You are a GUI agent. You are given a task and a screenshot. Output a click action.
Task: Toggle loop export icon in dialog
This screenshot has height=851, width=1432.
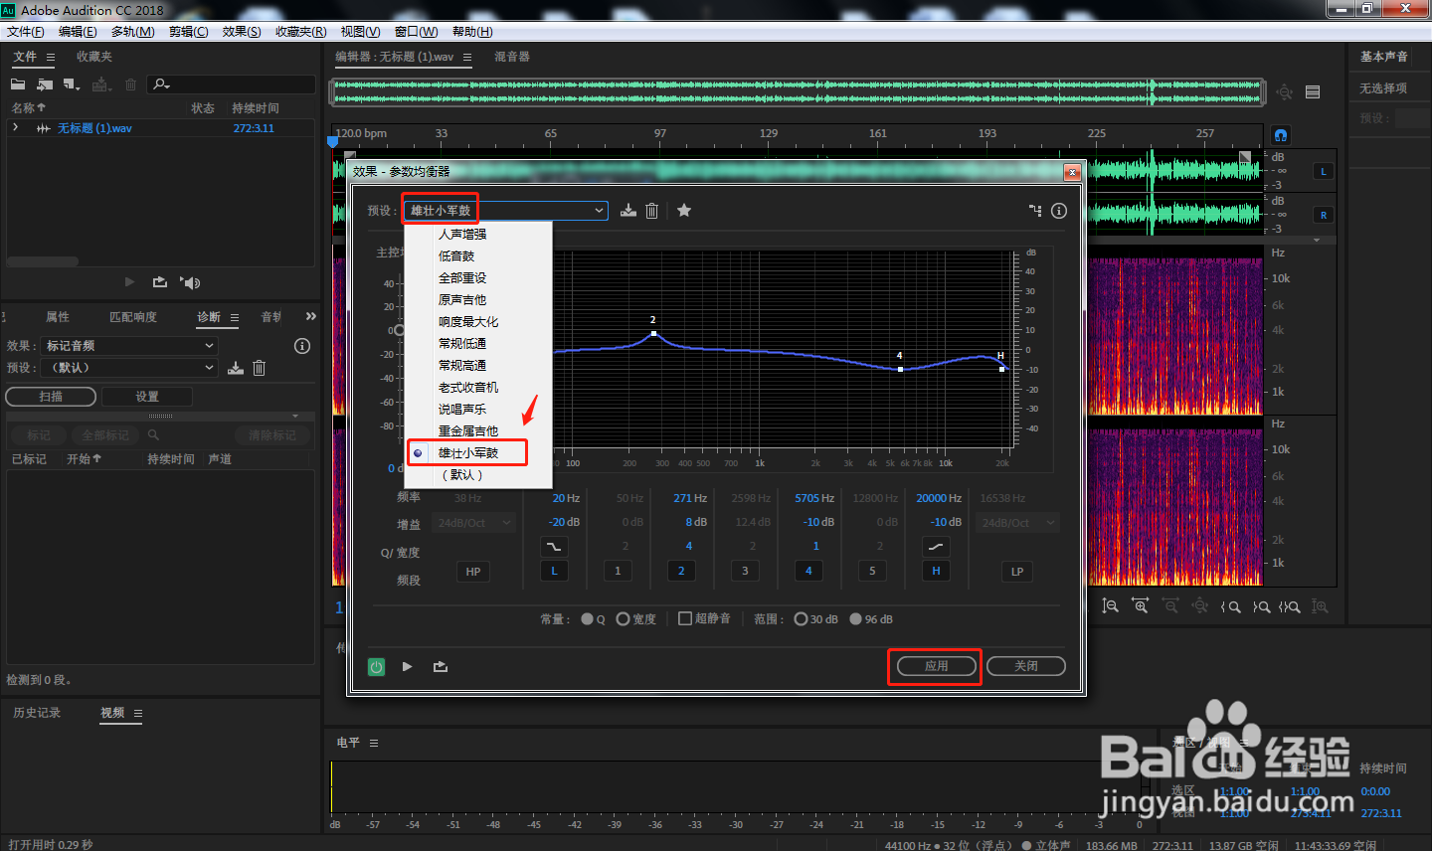pos(441,666)
